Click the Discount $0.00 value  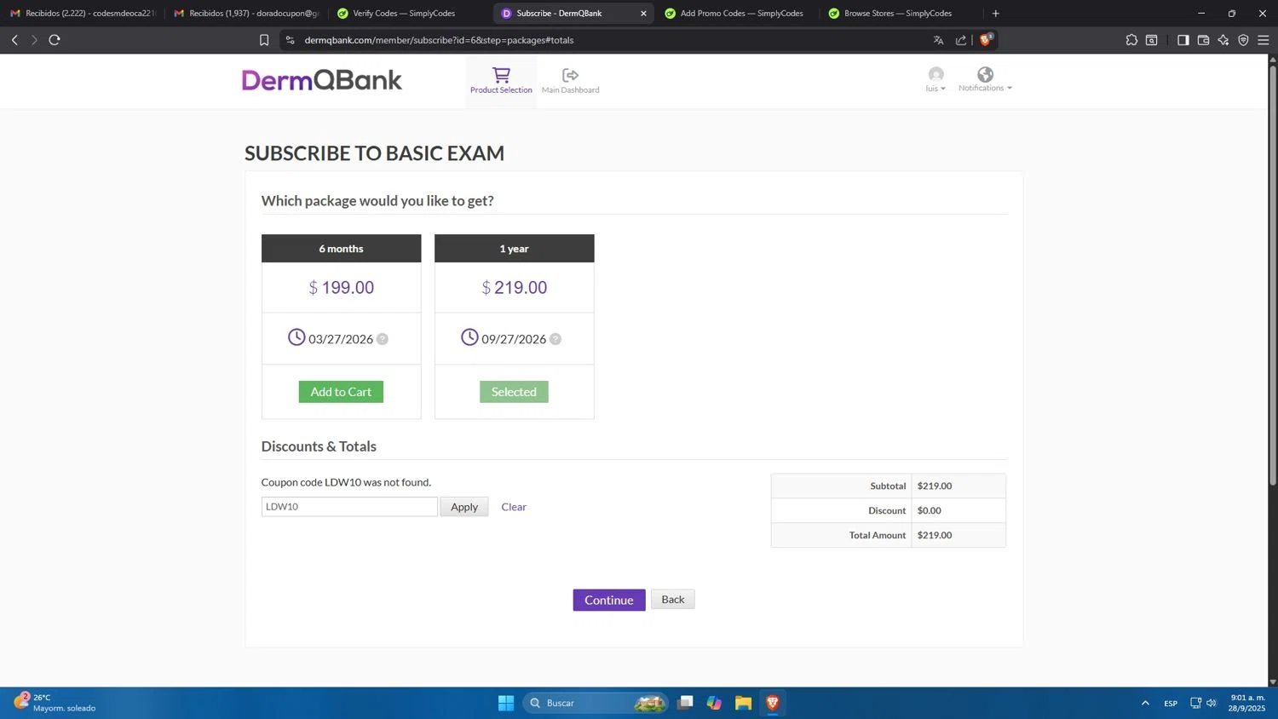[x=930, y=510]
